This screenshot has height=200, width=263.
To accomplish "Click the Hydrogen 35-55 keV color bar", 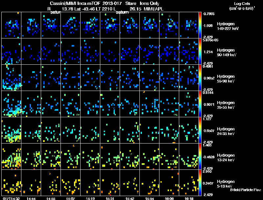I will 200,104.
